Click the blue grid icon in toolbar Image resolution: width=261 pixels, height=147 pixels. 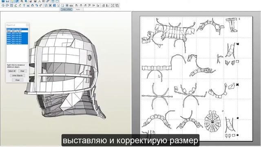[54, 5]
